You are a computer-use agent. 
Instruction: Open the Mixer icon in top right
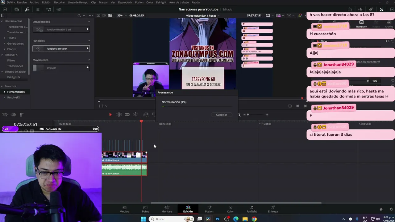point(360,9)
